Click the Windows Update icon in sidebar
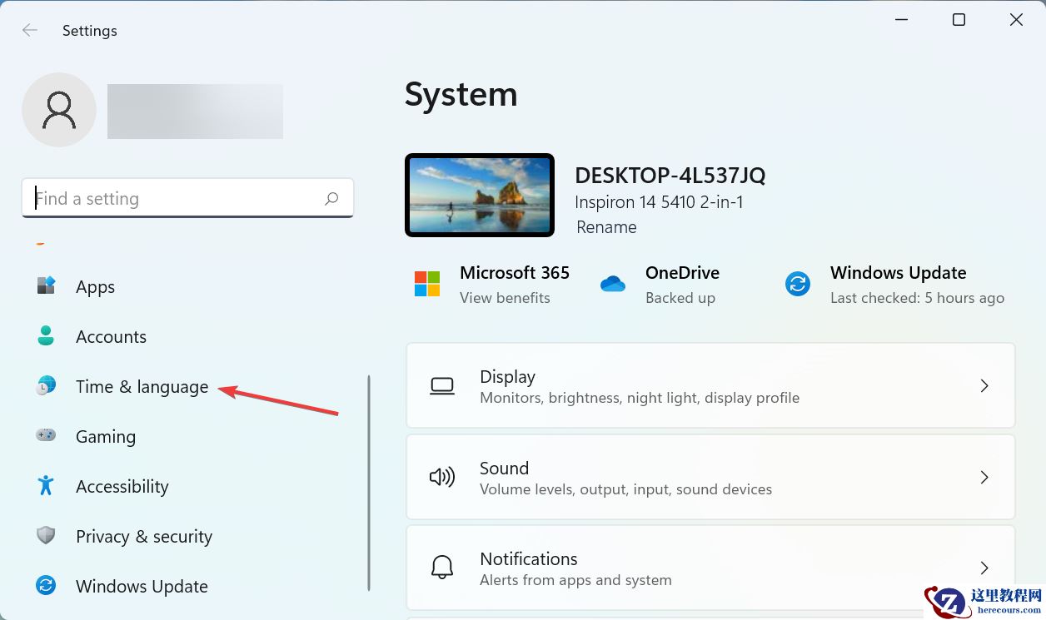Viewport: 1046px width, 620px height. coord(45,586)
